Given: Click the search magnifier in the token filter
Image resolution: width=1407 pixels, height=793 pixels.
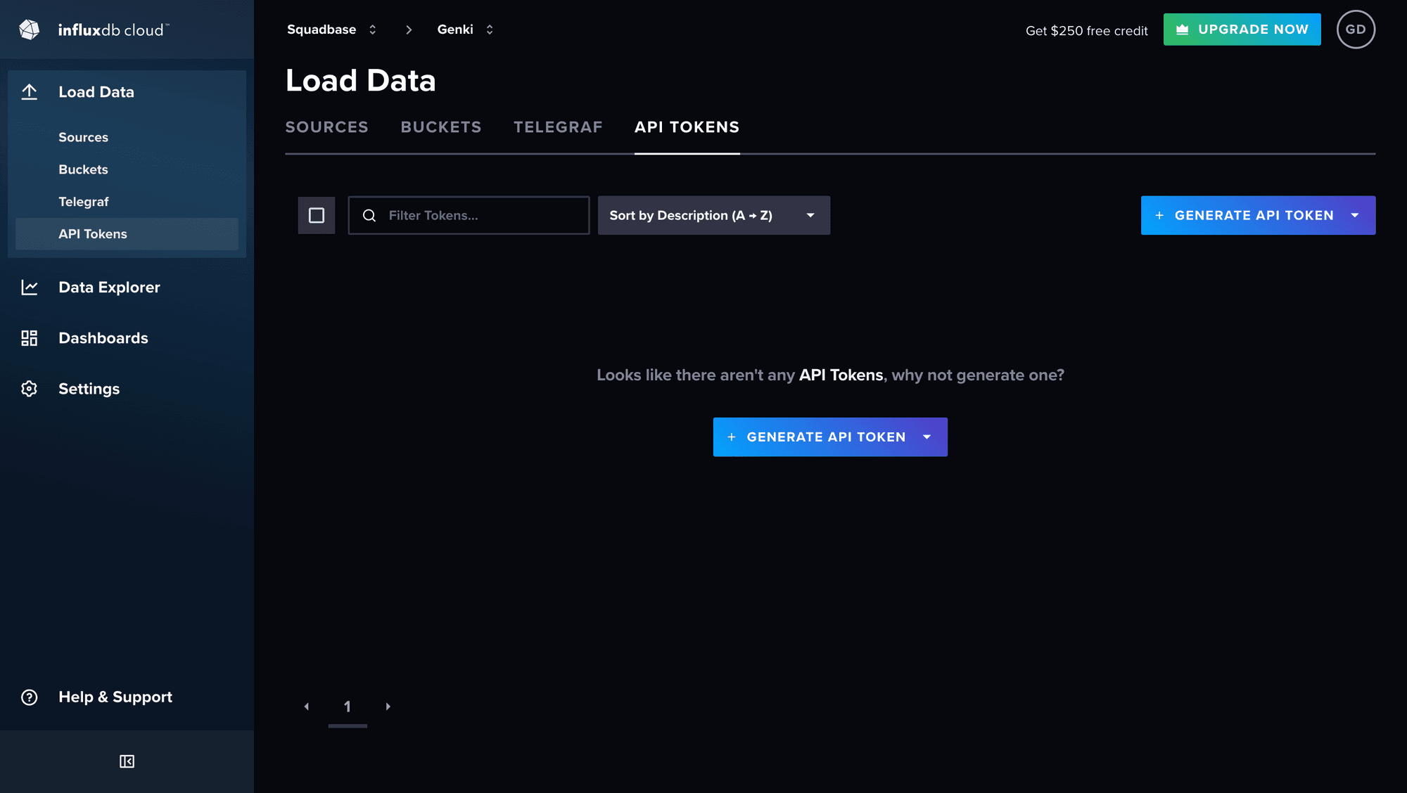Looking at the screenshot, I should [369, 215].
